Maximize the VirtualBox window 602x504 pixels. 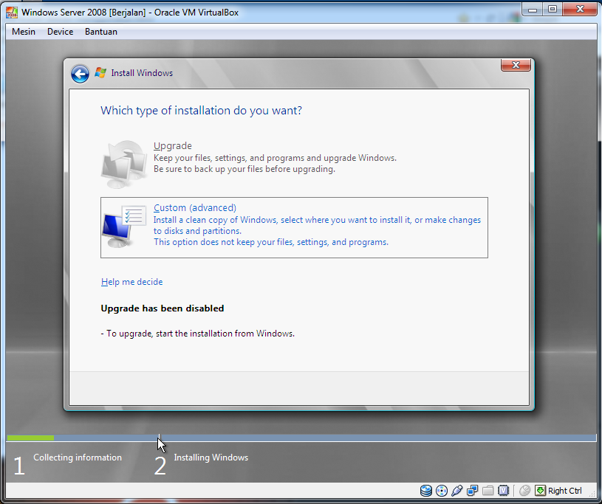553,9
